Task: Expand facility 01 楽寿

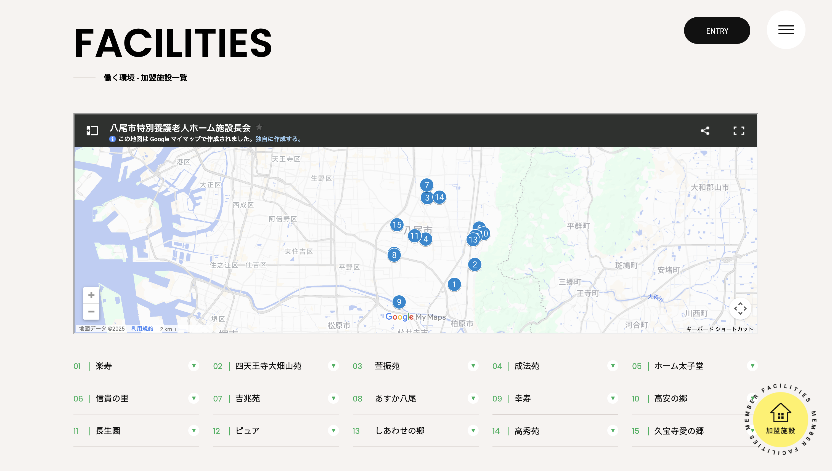Action: [x=194, y=366]
